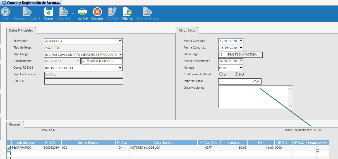This screenshot has height=159, width=338.
Task: Click the Exportar document icon
Action: (64, 12)
